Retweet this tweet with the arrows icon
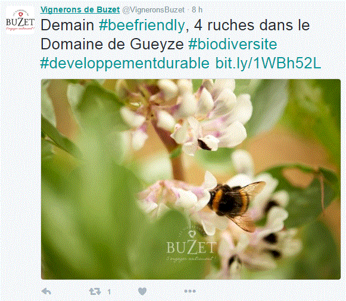The image size is (346, 301). coord(95,291)
